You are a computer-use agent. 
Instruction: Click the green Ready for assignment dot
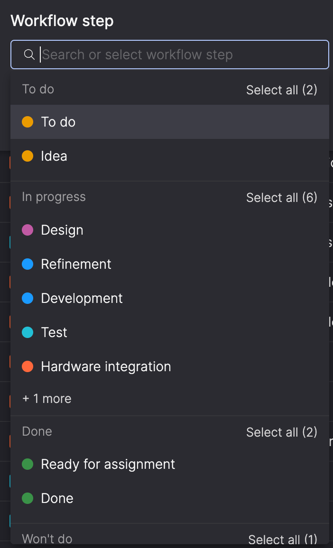(28, 464)
